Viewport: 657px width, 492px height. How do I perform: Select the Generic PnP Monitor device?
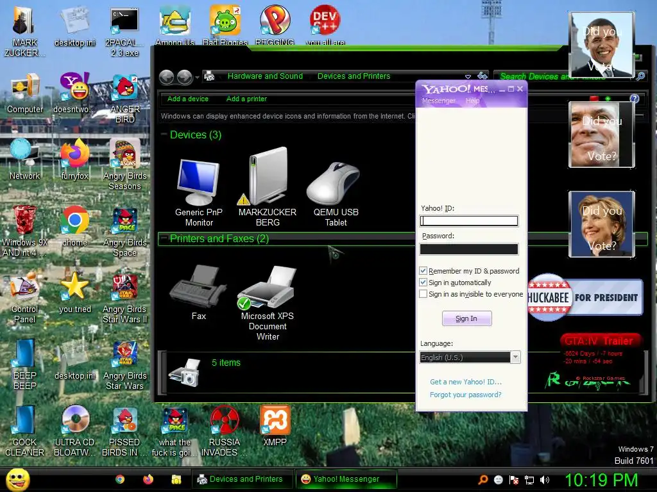[199, 192]
